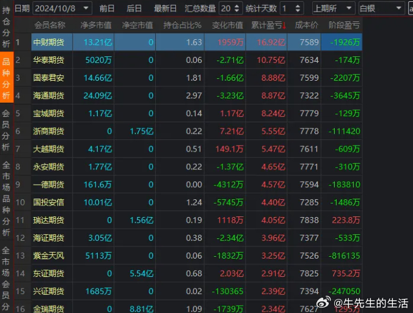Sort by the 净空市值 column header
This screenshot has height=313, width=413.
coord(137,25)
